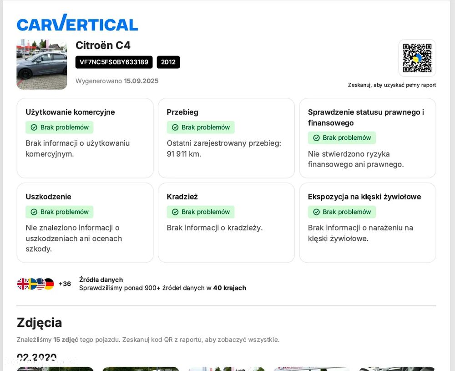Click the check icon under Kradzież
The width and height of the screenshot is (455, 371).
(x=175, y=212)
